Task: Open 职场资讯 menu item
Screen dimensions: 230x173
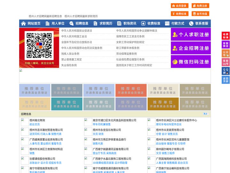Action: click(130, 23)
